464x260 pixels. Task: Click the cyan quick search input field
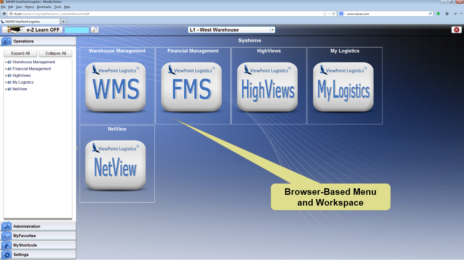point(77,30)
